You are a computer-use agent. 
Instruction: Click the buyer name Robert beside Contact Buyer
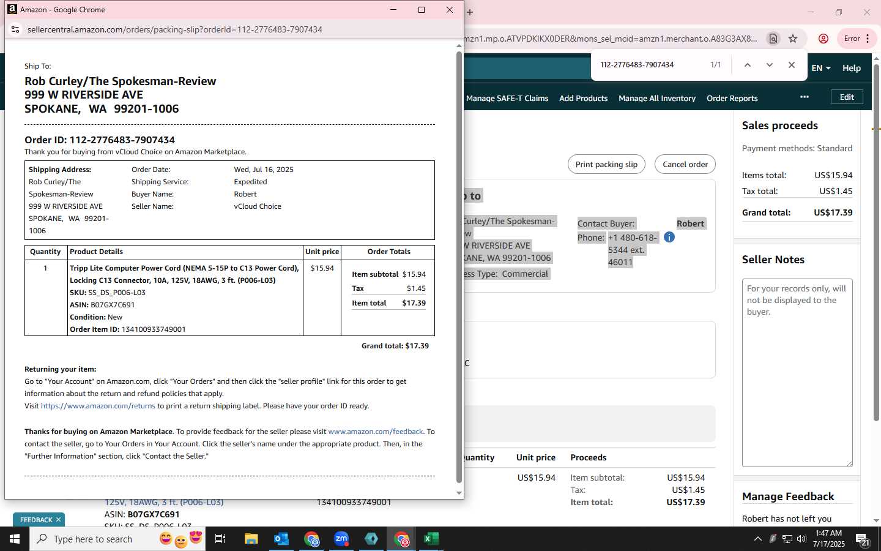click(690, 223)
